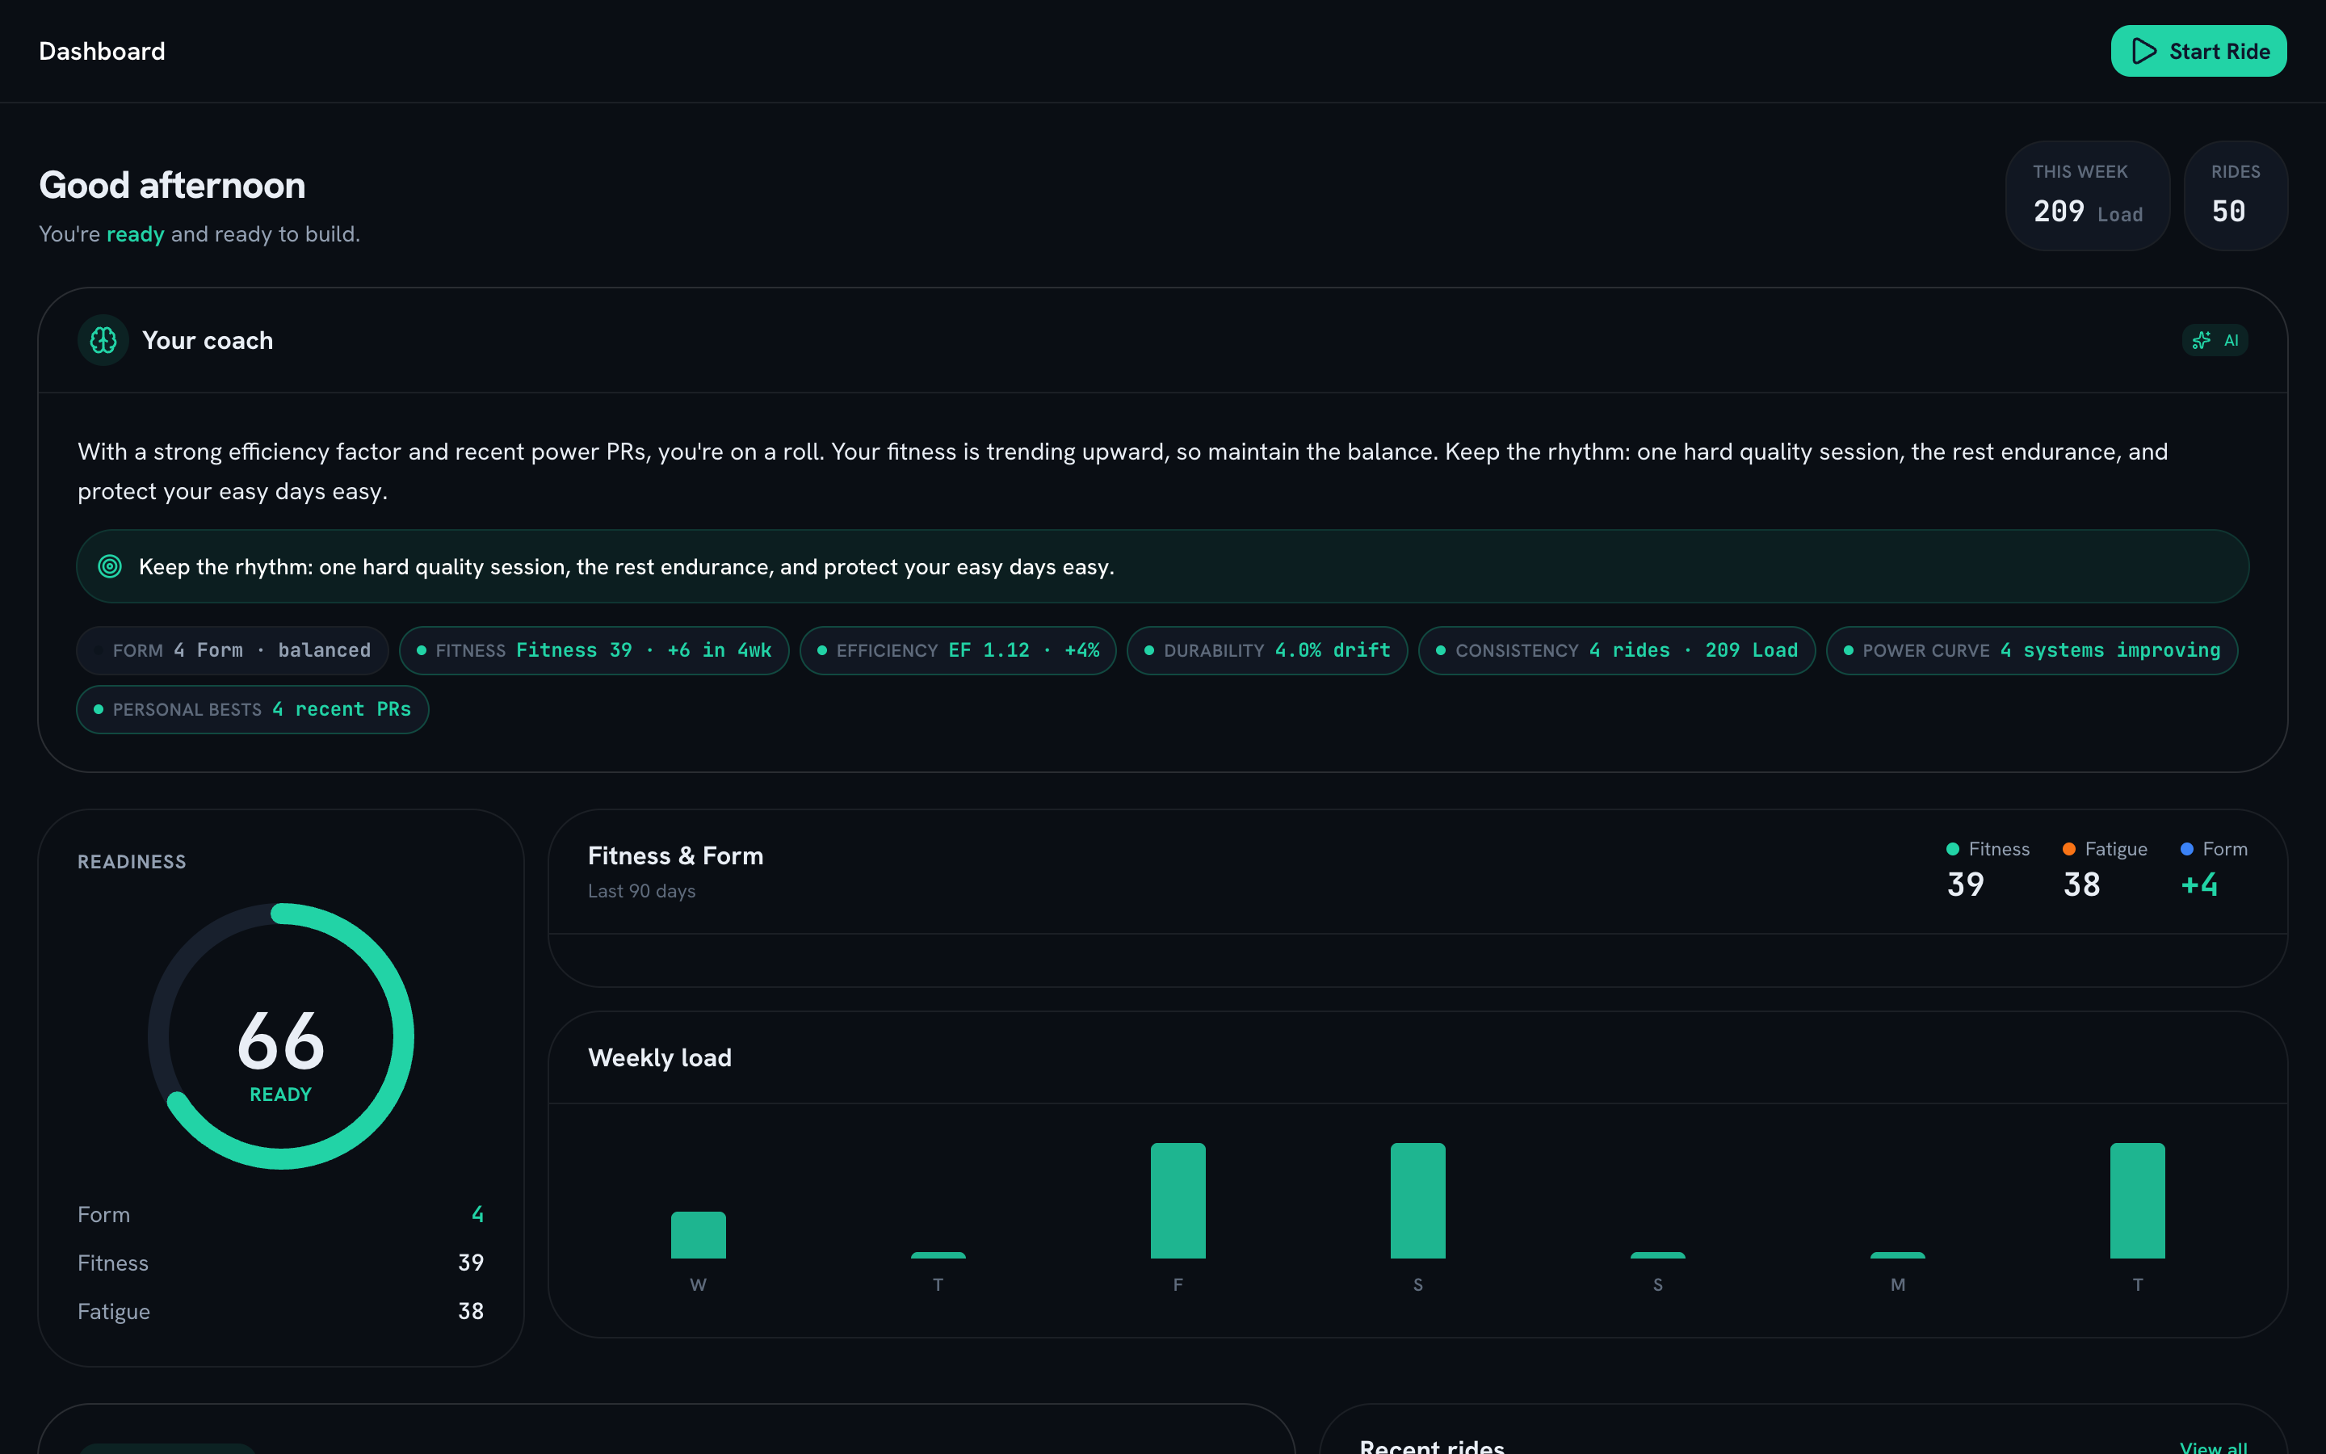This screenshot has width=2326, height=1454.
Task: Toggle the orange Fatigue legend dot
Action: (2068, 849)
